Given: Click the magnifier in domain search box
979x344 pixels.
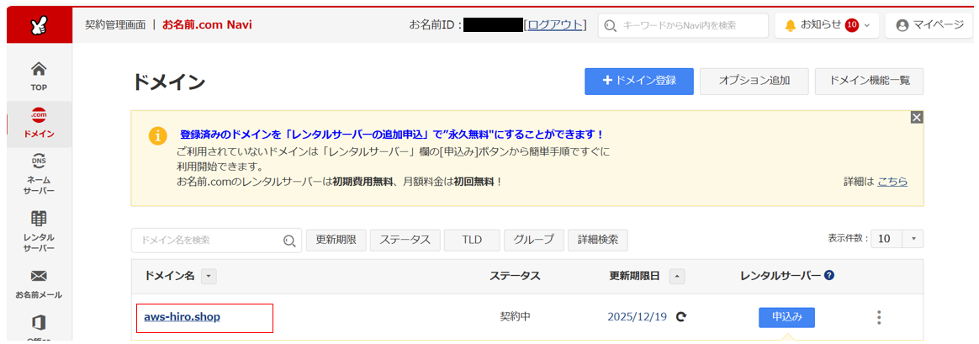Looking at the screenshot, I should [x=289, y=241].
